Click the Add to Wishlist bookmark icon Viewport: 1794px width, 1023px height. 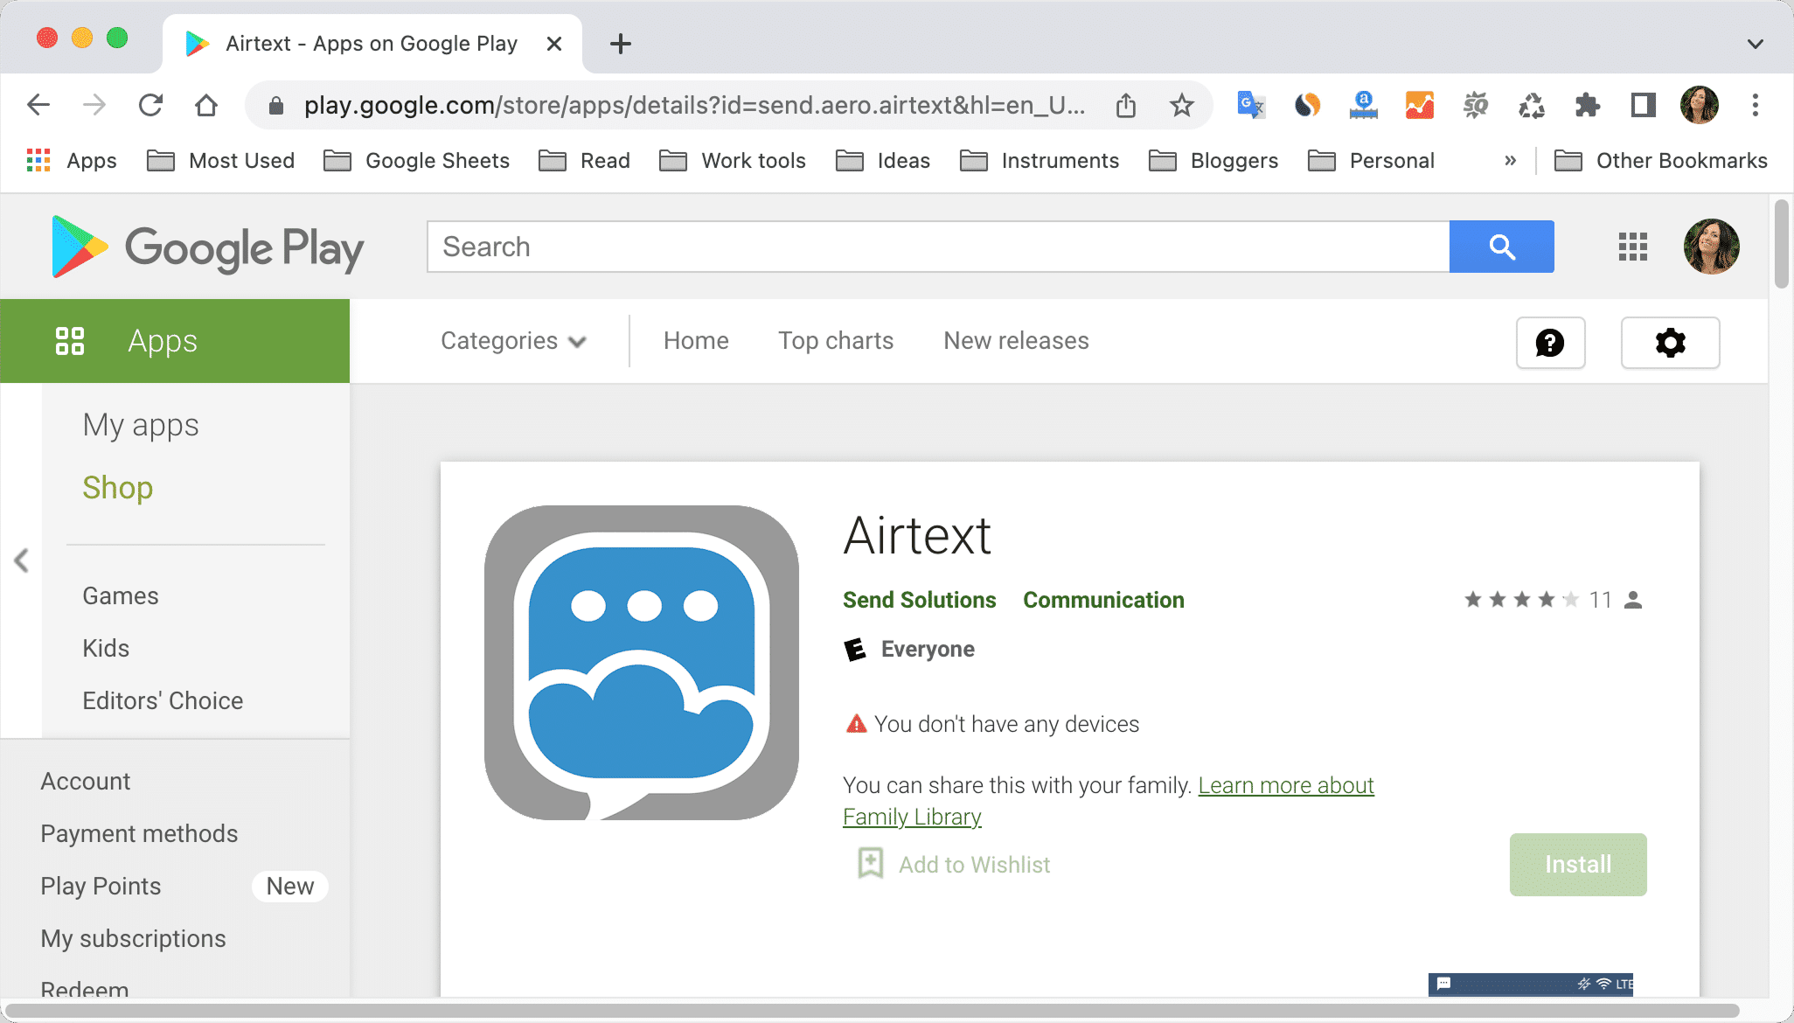pyautogui.click(x=870, y=864)
